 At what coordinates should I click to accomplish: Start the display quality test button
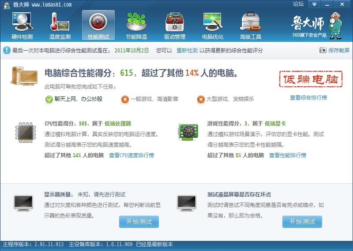pos(139,222)
